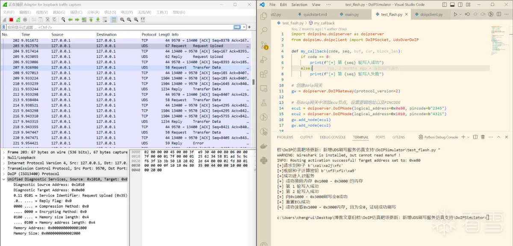Stop the running Wireshark packet capture
The width and height of the screenshot is (513, 246).
(x=11, y=20)
